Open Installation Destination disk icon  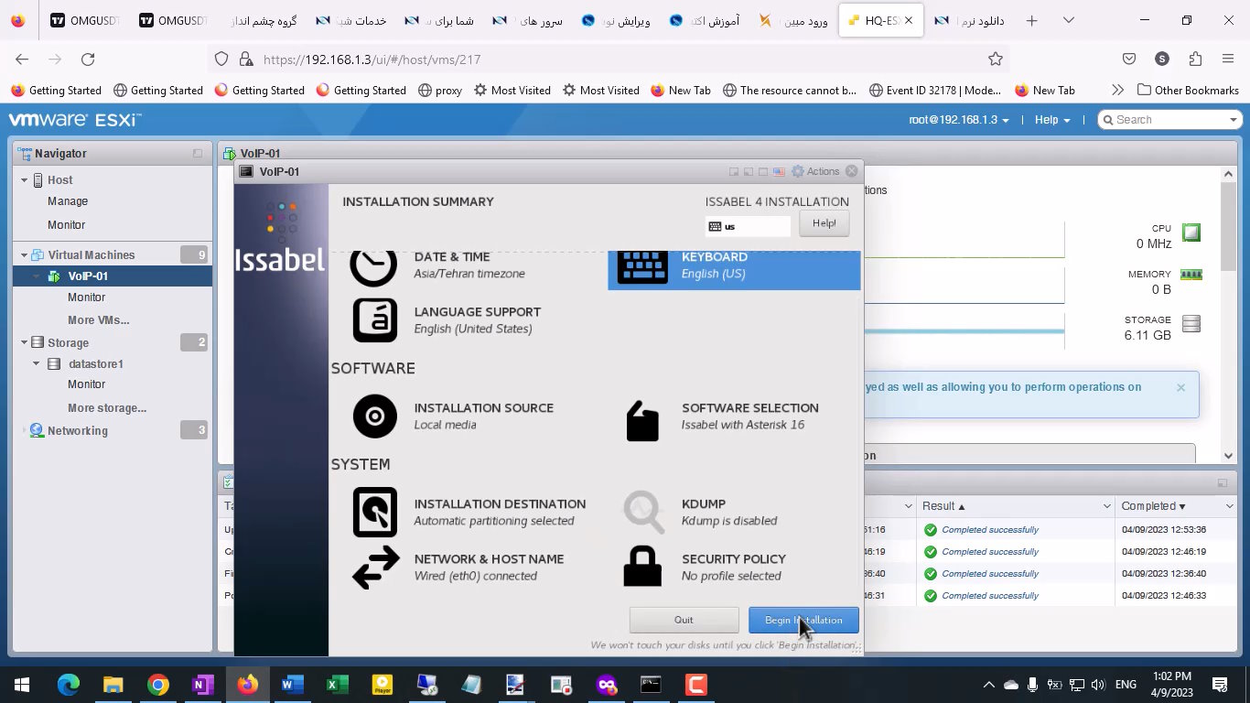point(374,513)
